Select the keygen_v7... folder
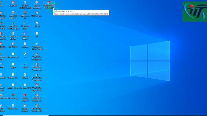Screen dimensions: 207x116 point(13,76)
